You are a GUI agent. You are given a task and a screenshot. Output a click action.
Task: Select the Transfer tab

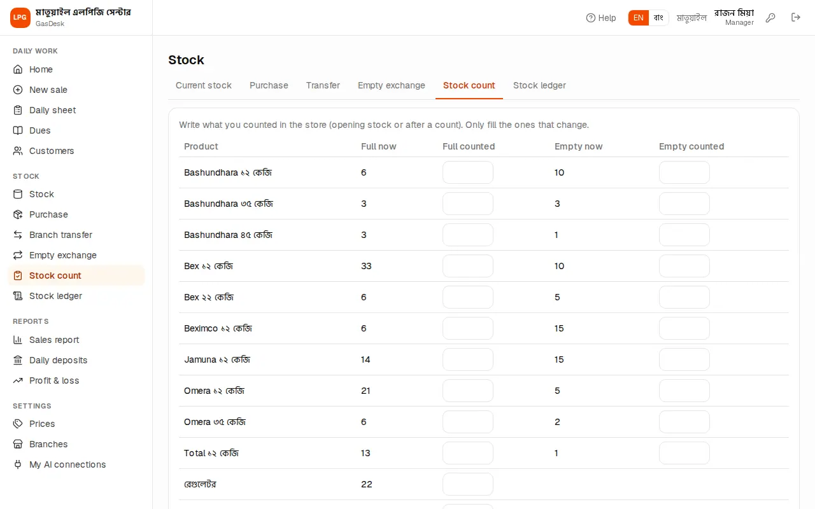tap(323, 85)
